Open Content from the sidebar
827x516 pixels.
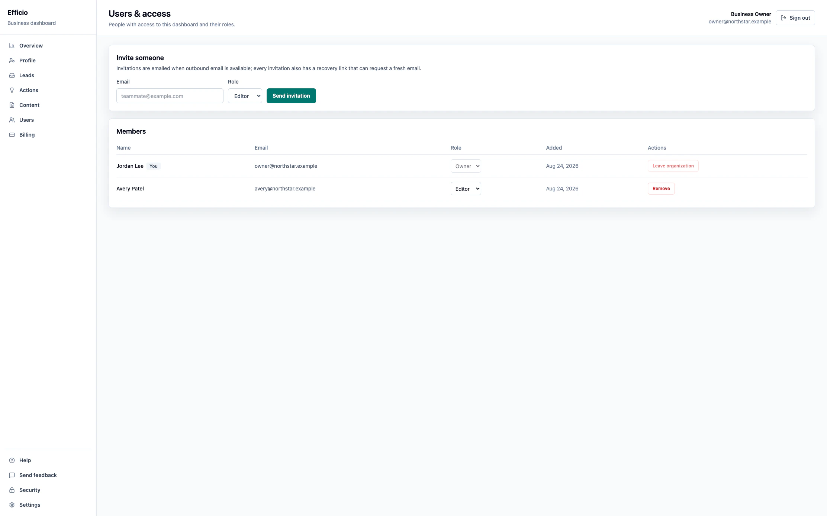pyautogui.click(x=48, y=105)
